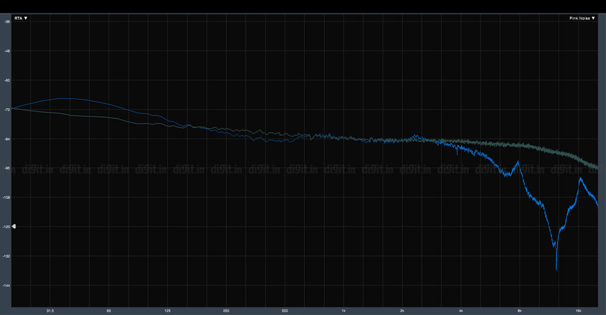Open the Pink Noise dropdown
Viewport: 606px width, 315px height.
coord(582,18)
